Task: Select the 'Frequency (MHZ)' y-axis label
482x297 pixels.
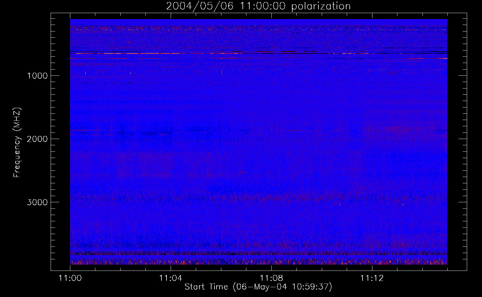Action: (x=17, y=143)
